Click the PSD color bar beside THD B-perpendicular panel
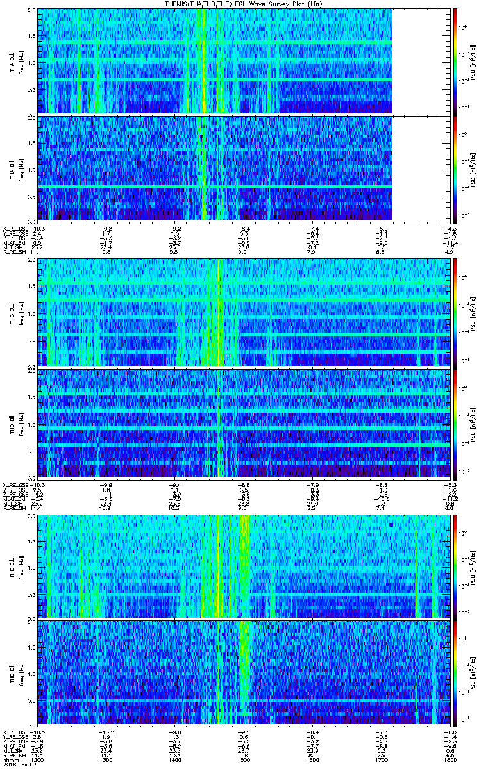 455,313
